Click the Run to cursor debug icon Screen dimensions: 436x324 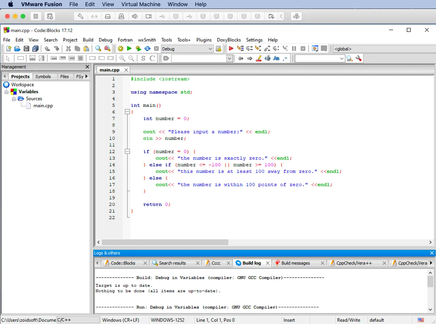[240, 49]
